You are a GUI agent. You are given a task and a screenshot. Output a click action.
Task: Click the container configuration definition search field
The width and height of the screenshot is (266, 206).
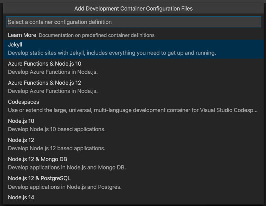[x=133, y=22]
